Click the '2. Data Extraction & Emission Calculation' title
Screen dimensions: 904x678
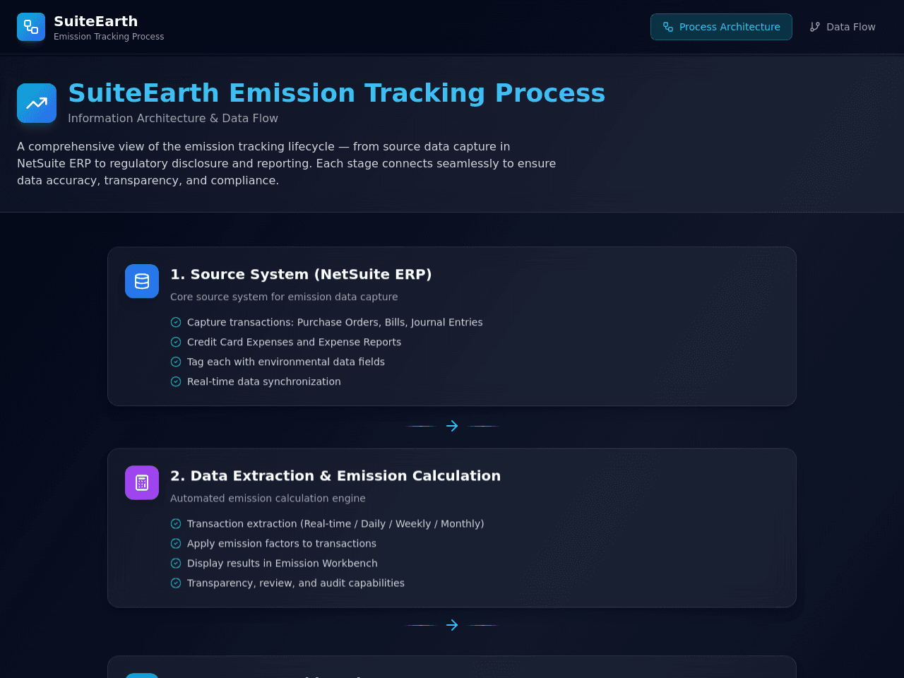[335, 475]
